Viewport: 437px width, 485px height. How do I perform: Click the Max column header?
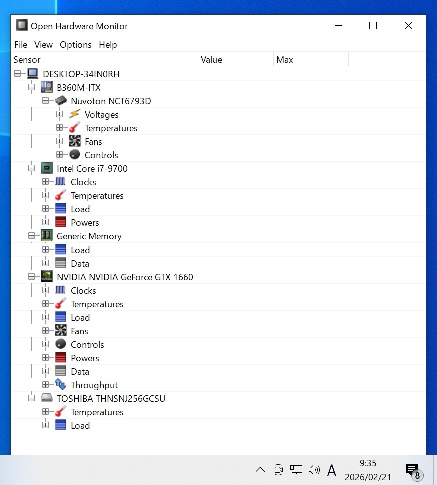pyautogui.click(x=311, y=60)
